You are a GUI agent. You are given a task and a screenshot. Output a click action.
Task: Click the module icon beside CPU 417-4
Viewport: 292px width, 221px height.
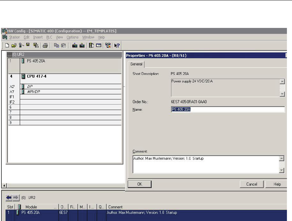click(x=23, y=76)
